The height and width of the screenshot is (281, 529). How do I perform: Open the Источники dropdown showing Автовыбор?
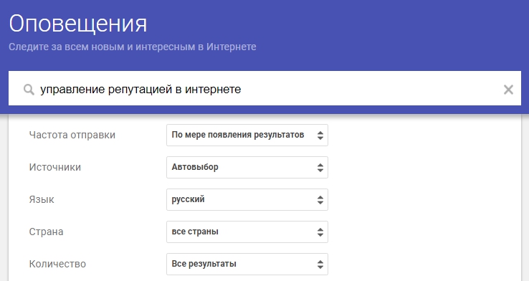click(x=247, y=167)
